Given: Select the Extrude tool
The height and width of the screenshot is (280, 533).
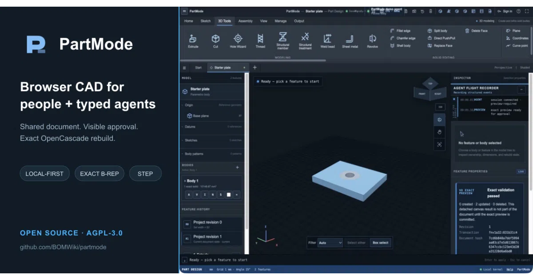Looking at the screenshot, I should coord(193,41).
